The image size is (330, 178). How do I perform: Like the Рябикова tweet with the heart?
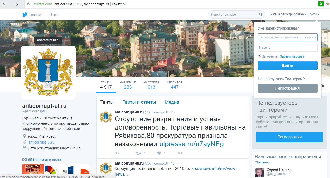click(x=159, y=153)
